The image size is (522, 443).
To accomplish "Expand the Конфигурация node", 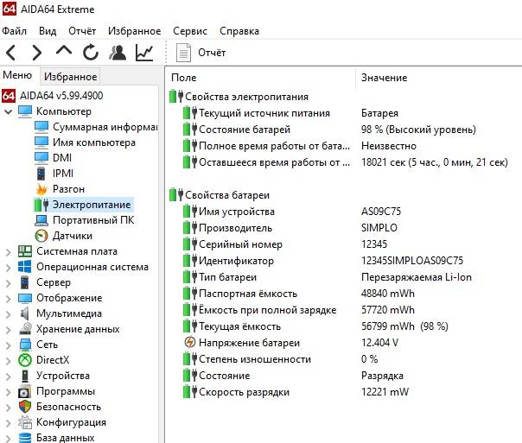I will coord(9,423).
